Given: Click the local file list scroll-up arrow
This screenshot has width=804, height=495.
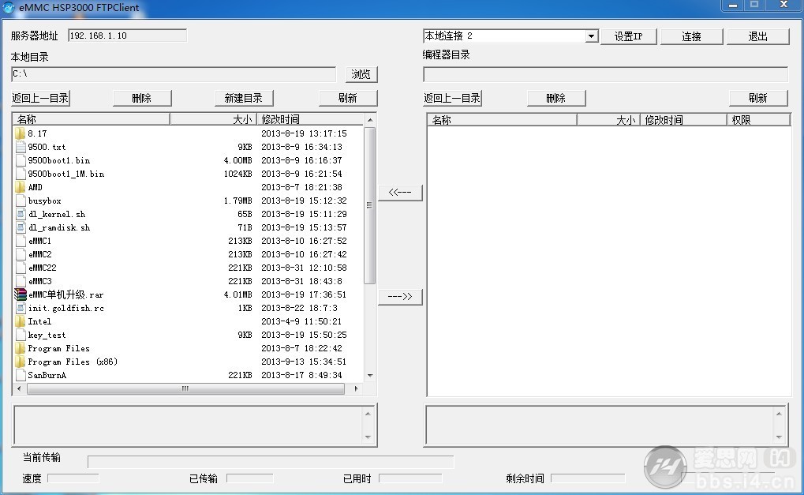Looking at the screenshot, I should (x=370, y=119).
